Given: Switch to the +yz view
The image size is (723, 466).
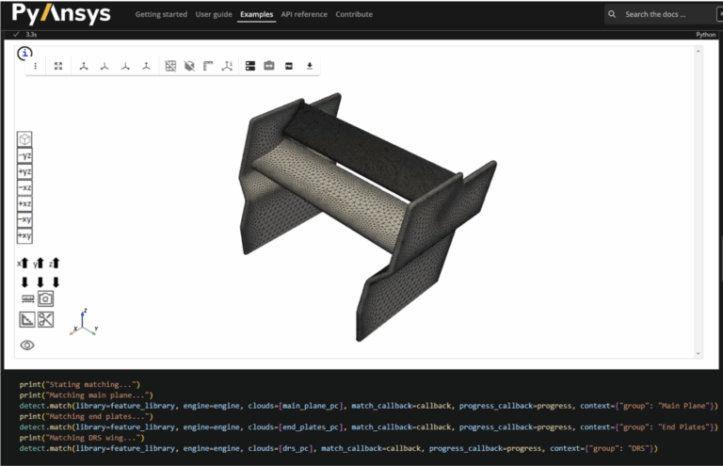Looking at the screenshot, I should tap(24, 171).
